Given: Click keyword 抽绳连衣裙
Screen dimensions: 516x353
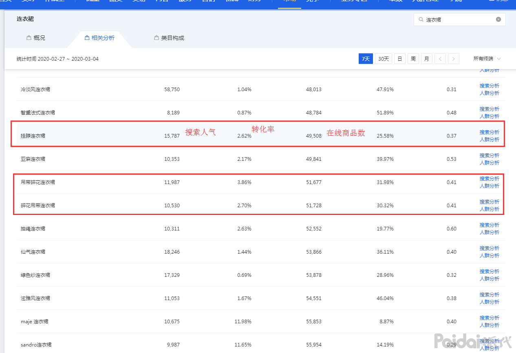Looking at the screenshot, I should pos(33,228).
